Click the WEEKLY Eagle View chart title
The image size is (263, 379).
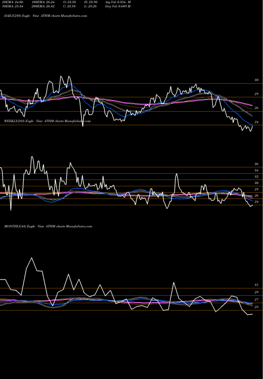(x=47, y=121)
